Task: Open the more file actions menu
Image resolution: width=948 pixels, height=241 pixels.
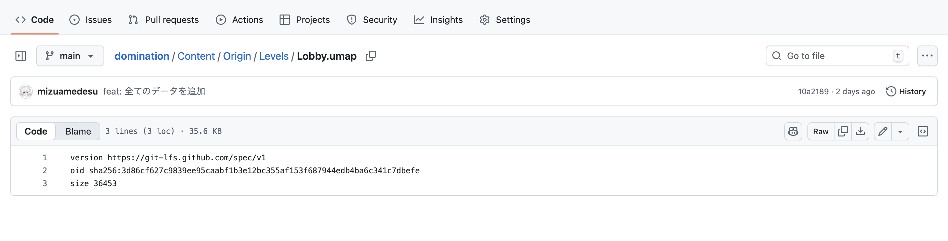Action: 927,56
